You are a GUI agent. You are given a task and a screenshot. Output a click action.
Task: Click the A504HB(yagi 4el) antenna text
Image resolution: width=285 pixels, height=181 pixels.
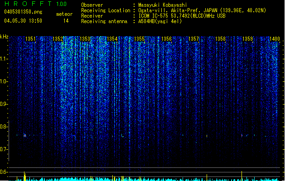coord(160,21)
